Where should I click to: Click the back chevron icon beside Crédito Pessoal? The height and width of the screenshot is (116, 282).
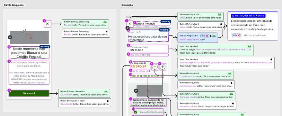click(x=130, y=24)
